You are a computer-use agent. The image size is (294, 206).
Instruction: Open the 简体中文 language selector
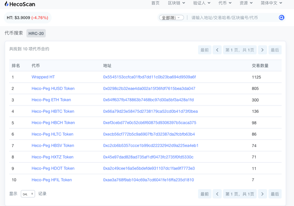[271, 3]
